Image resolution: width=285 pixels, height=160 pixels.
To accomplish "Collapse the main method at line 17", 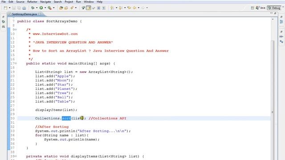I will tap(16, 63).
